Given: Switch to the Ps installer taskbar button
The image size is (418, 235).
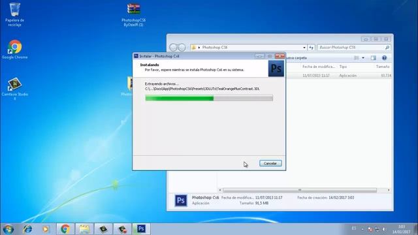Looking at the screenshot, I should click(x=141, y=229).
